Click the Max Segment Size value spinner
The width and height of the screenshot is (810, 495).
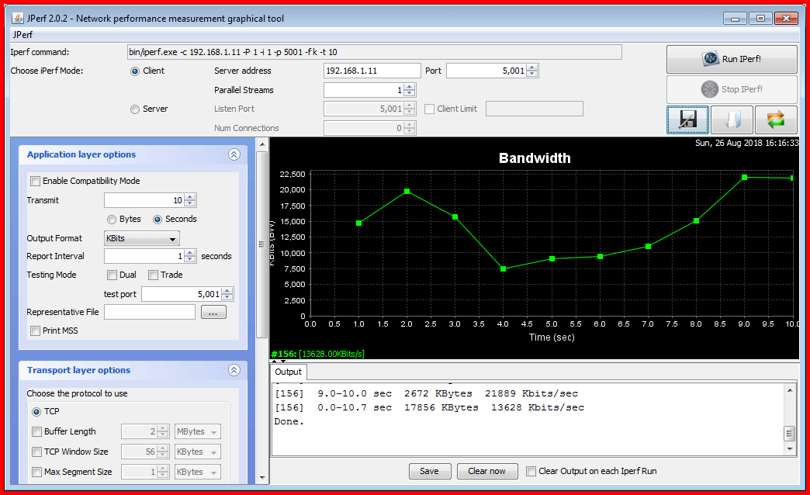click(x=145, y=472)
